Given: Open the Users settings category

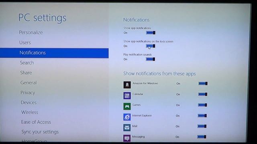Looking at the screenshot, I should click(25, 43).
